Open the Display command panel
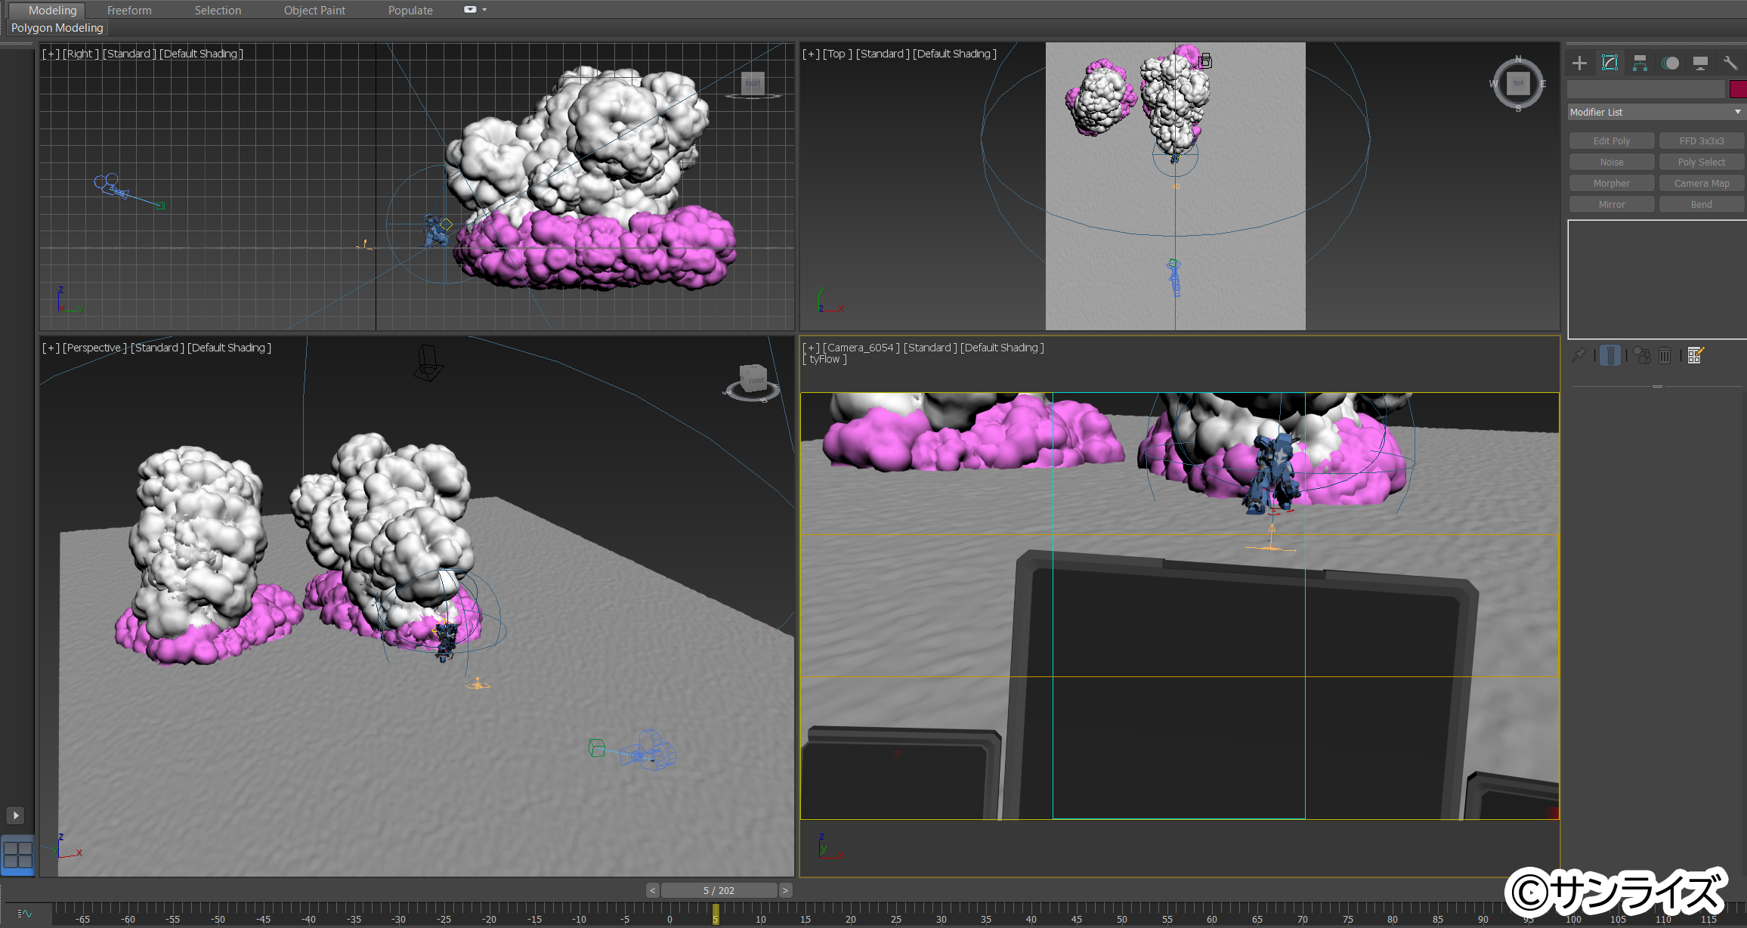This screenshot has width=1747, height=928. pyautogui.click(x=1700, y=63)
